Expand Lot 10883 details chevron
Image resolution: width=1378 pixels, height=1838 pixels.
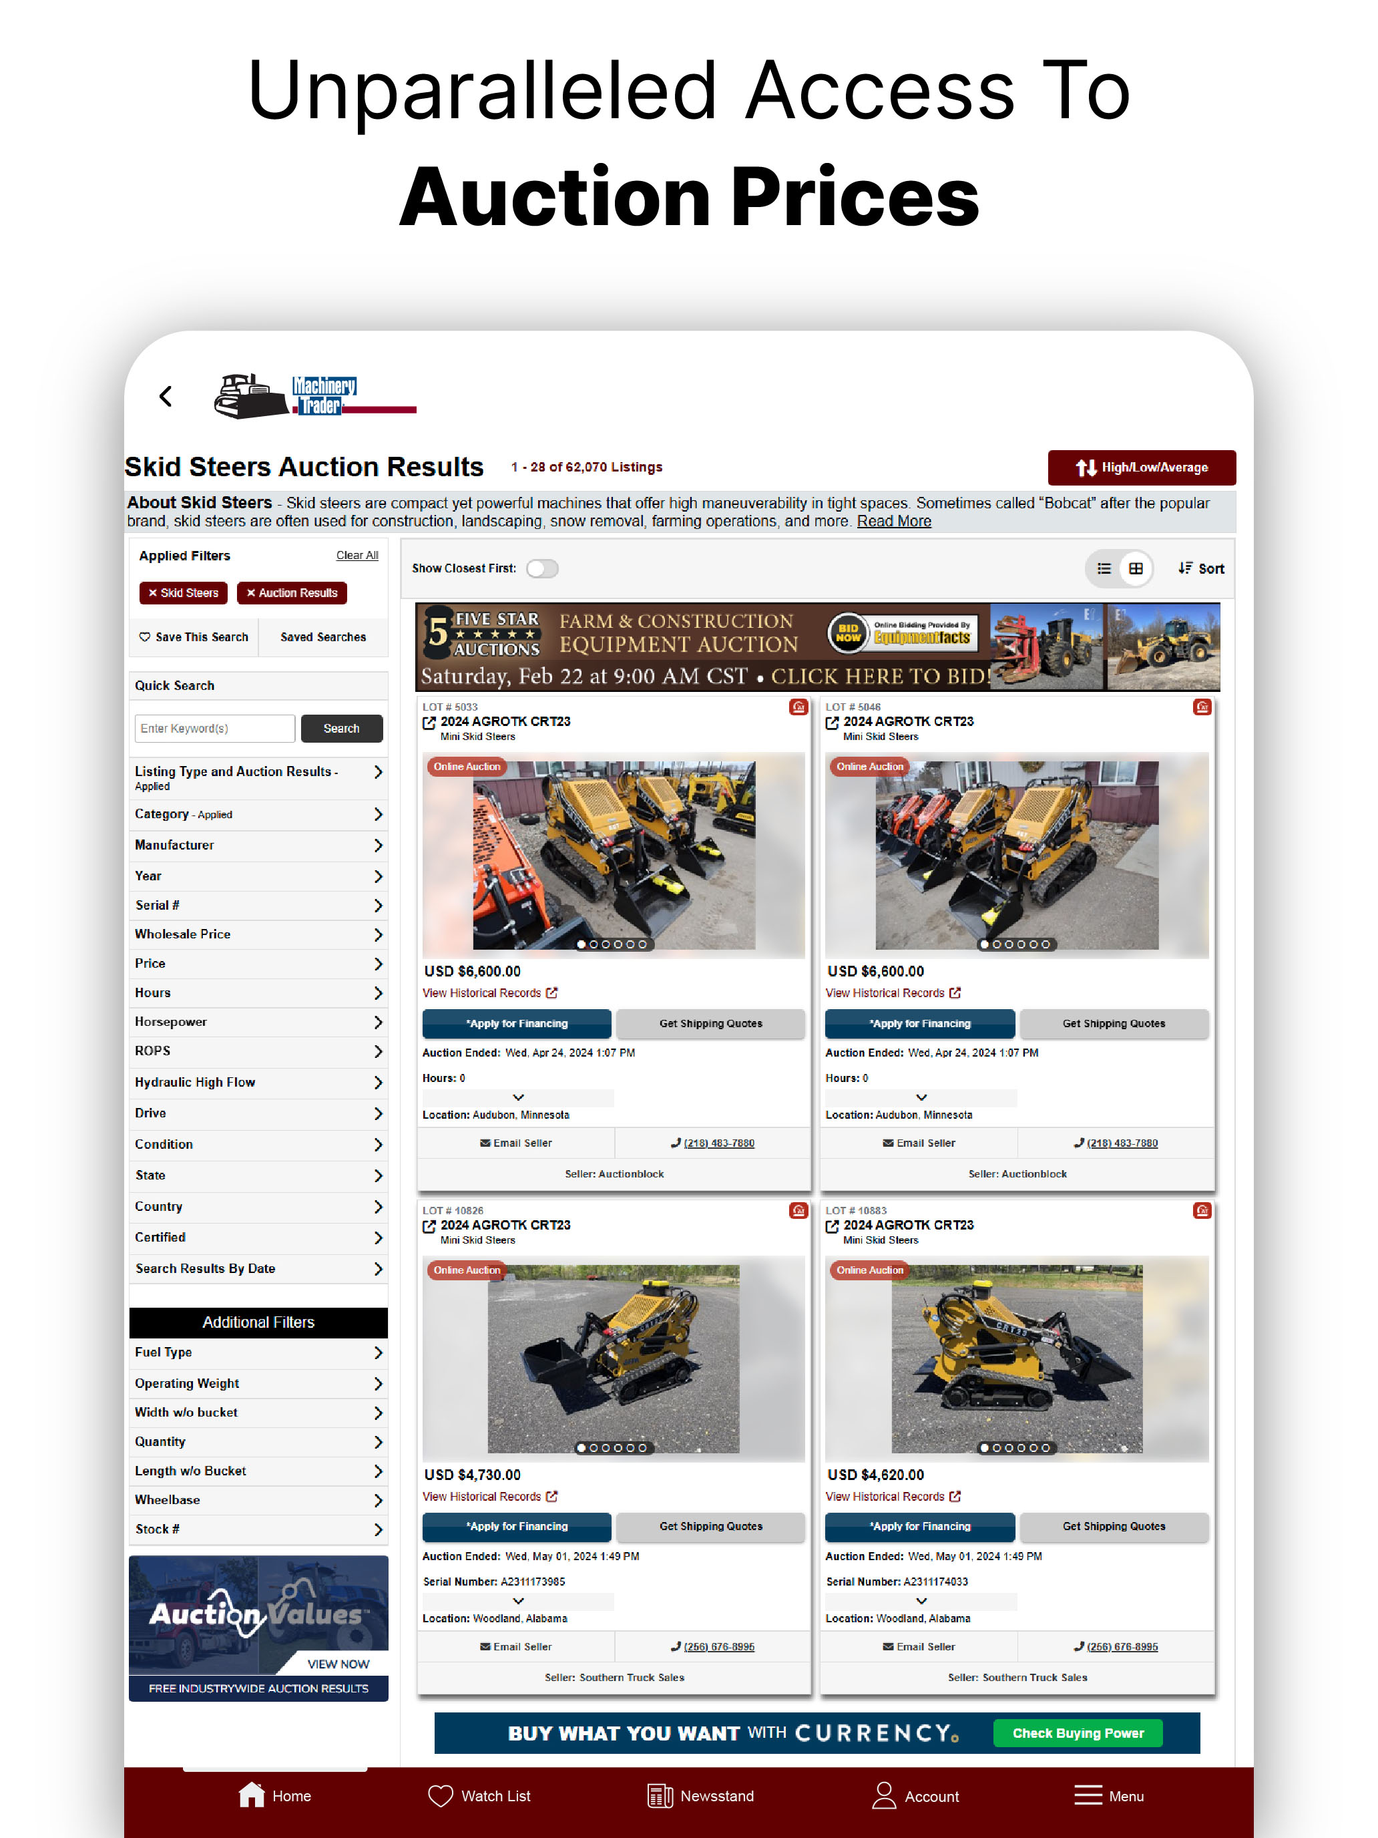point(921,1601)
